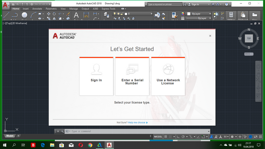Expand the layer name dropdown
Viewport: 265px width, 149px height.
[x=151, y=14]
